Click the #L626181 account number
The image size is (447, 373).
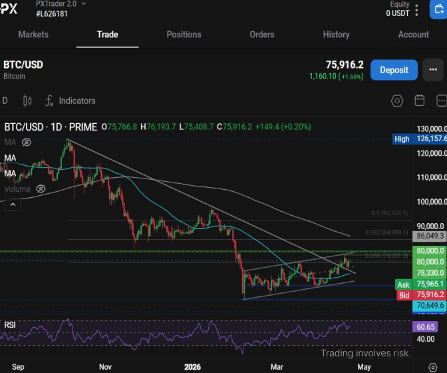tap(52, 14)
